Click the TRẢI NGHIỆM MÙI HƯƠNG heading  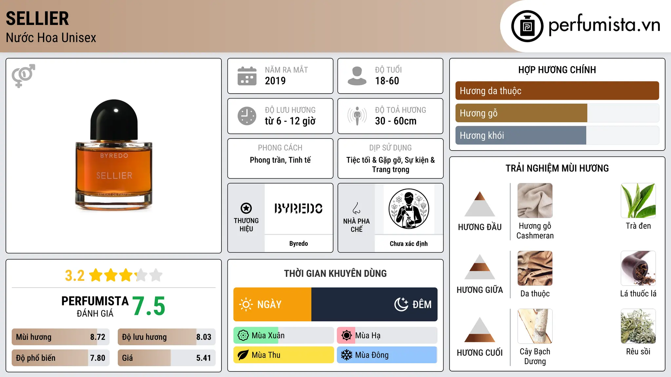pos(557,169)
